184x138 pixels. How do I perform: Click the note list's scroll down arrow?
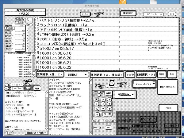(x=47, y=129)
